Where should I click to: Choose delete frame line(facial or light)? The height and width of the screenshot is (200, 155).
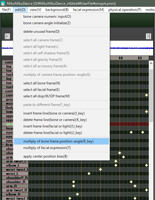pos(61,133)
